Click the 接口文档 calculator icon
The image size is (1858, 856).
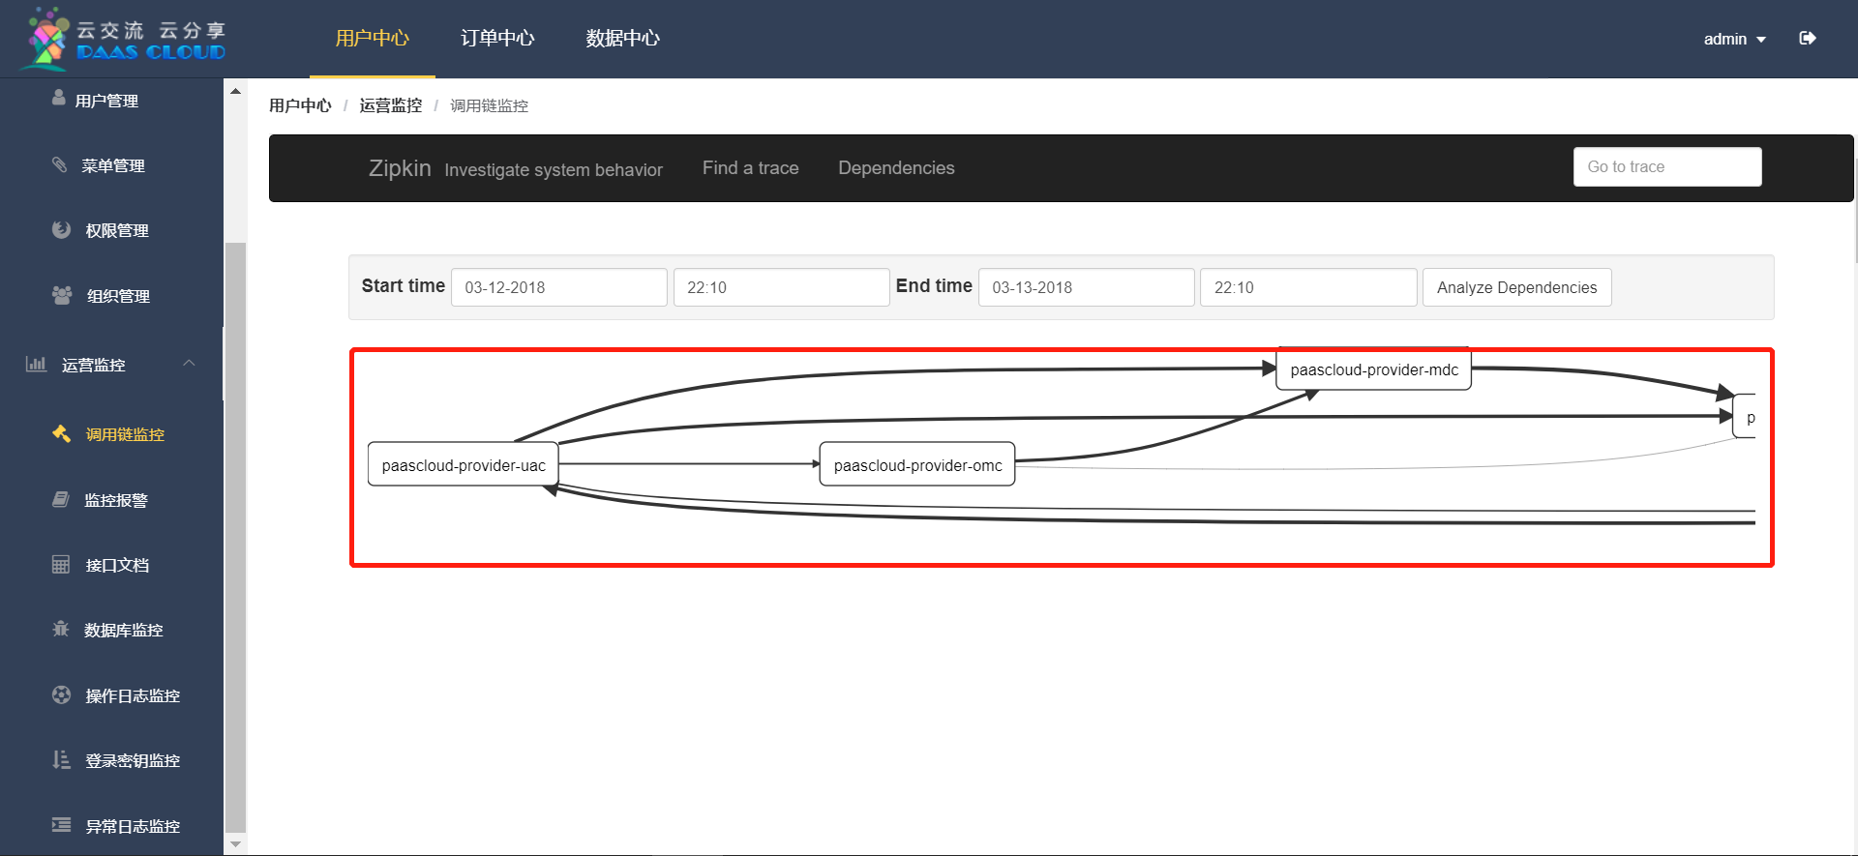tap(61, 564)
